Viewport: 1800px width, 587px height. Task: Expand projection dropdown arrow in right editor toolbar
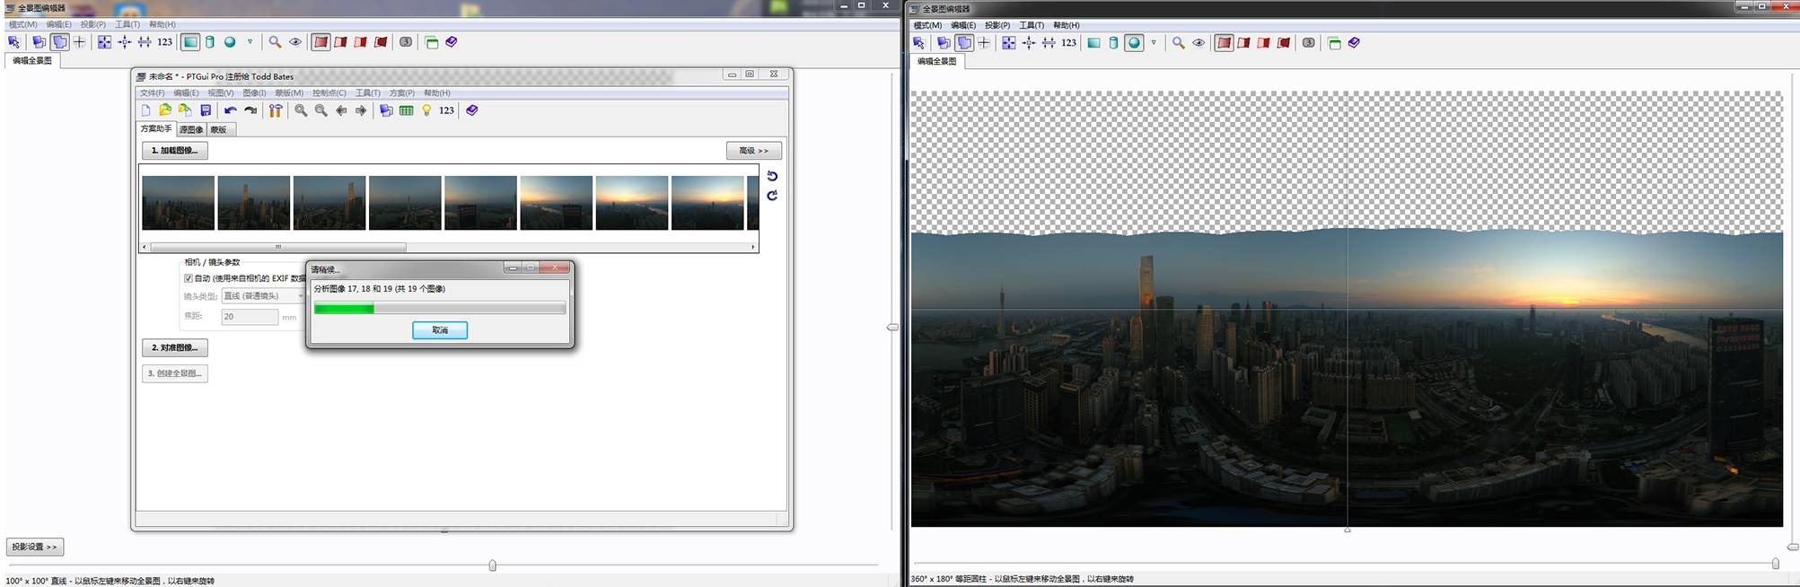click(x=1154, y=43)
